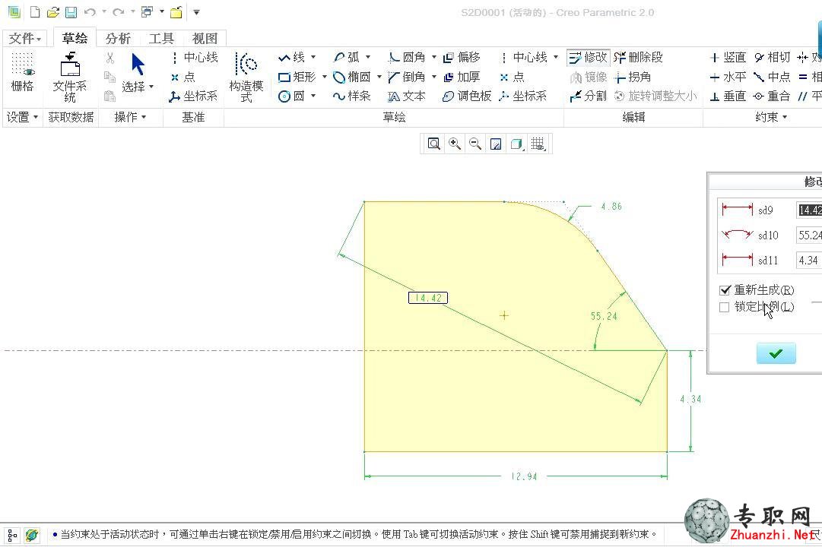The height and width of the screenshot is (547, 822).
Task: Click the sd10 value field showing 55.24
Action: pos(809,236)
